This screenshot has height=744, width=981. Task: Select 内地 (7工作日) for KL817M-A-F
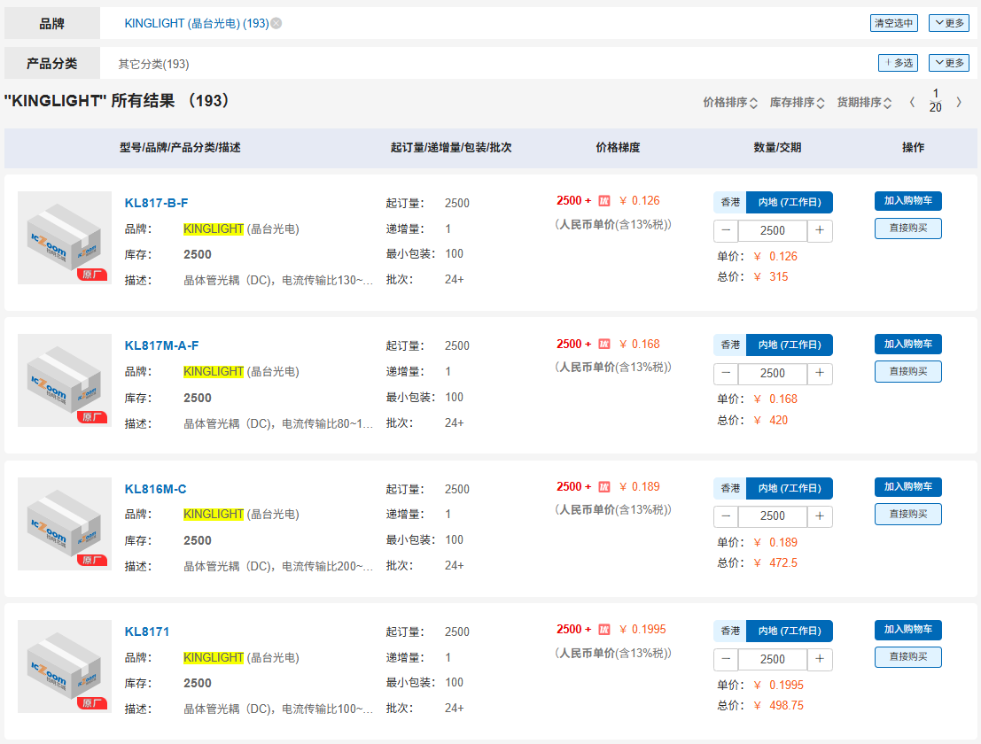click(x=789, y=345)
